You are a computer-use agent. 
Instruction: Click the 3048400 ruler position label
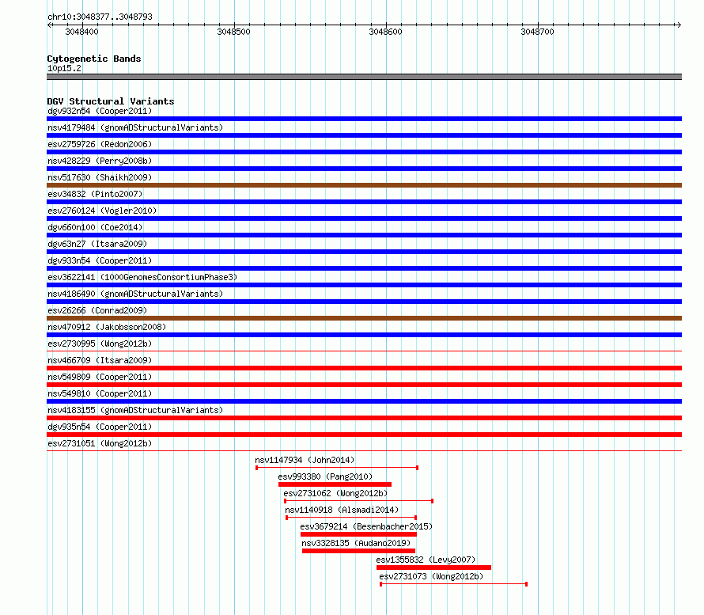pyautogui.click(x=81, y=32)
